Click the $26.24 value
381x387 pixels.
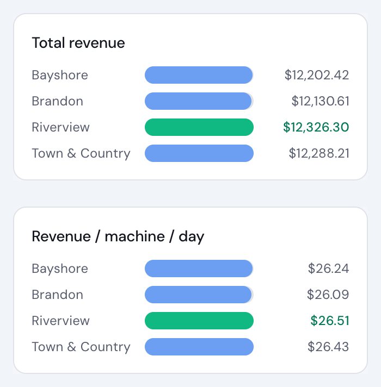click(x=328, y=269)
